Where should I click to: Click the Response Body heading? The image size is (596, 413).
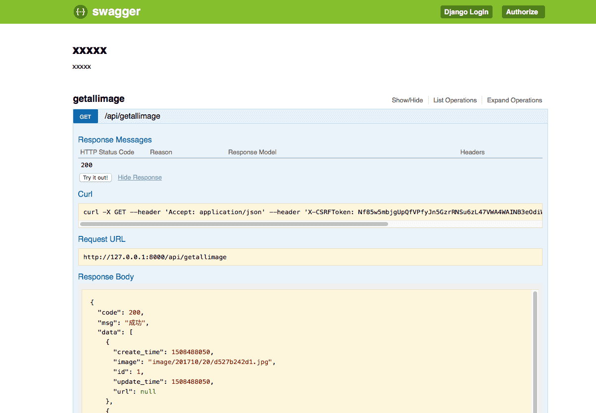click(106, 277)
